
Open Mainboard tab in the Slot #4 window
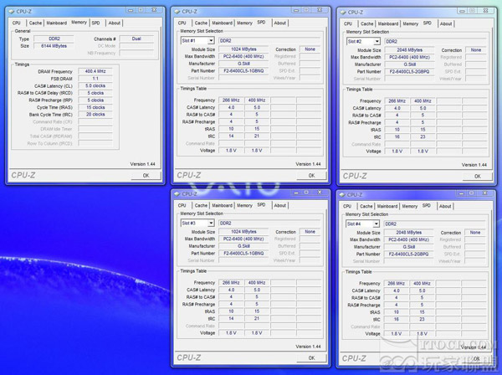(x=387, y=206)
